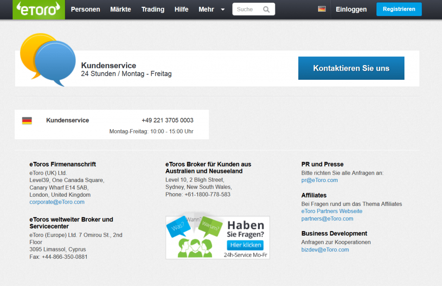Click Sydney, New South Wales address line

(x=199, y=187)
